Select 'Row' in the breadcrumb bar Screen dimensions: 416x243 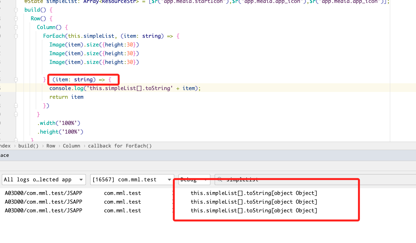[51, 146]
